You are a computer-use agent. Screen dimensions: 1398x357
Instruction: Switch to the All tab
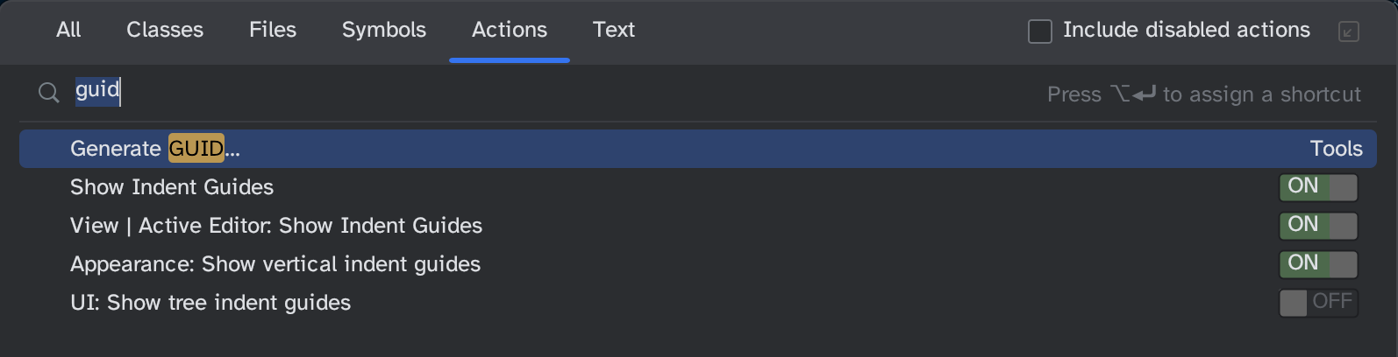(x=68, y=30)
